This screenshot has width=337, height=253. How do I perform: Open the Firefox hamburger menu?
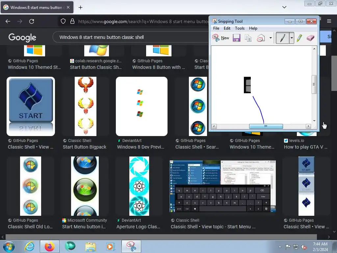(x=329, y=21)
